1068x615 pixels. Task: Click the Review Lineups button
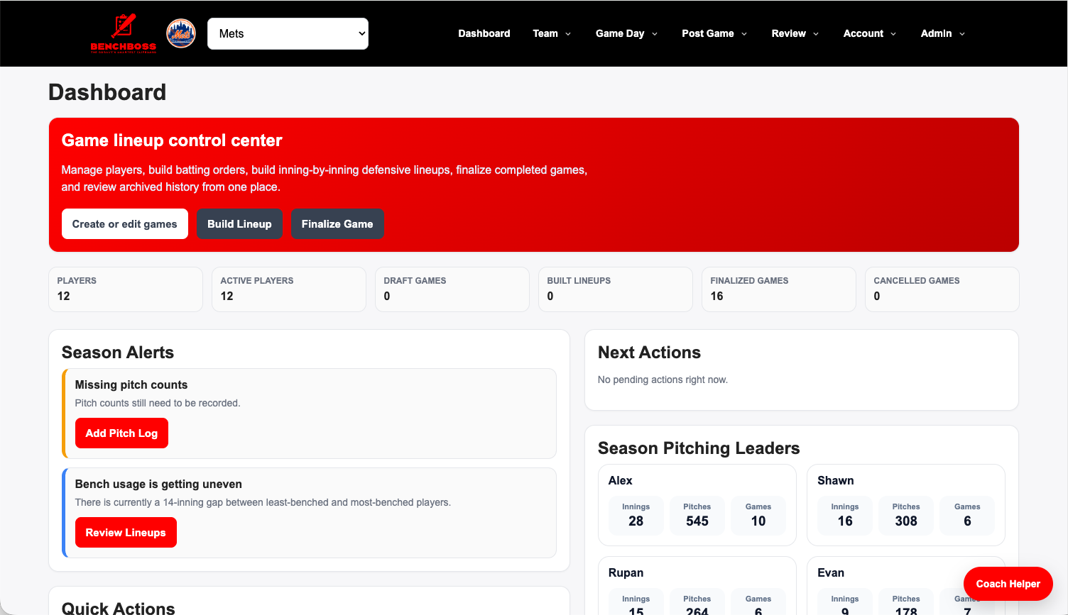pos(126,533)
